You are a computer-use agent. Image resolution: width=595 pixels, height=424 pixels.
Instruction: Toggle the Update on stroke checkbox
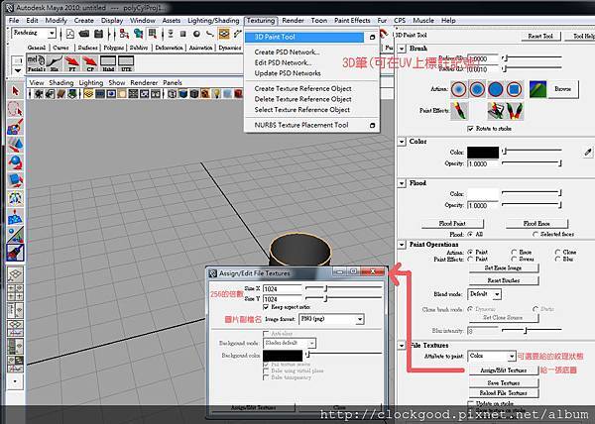[x=471, y=403]
